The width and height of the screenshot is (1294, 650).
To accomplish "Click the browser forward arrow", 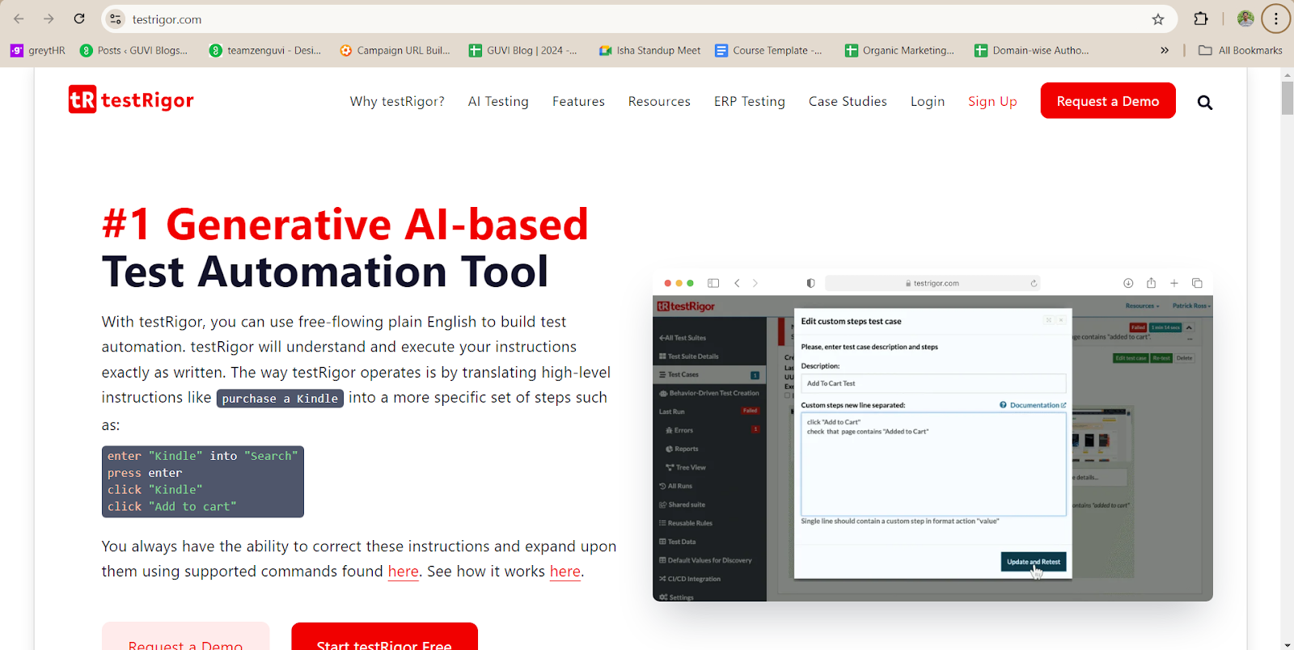I will tap(49, 19).
